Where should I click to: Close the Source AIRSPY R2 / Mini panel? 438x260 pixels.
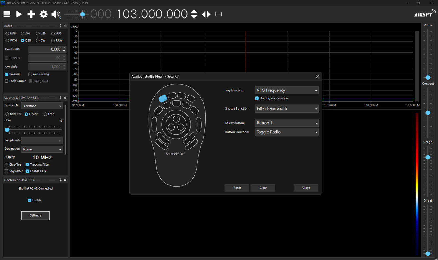coord(65,98)
